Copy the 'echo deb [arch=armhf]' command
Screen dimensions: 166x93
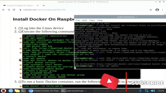click(21, 53)
